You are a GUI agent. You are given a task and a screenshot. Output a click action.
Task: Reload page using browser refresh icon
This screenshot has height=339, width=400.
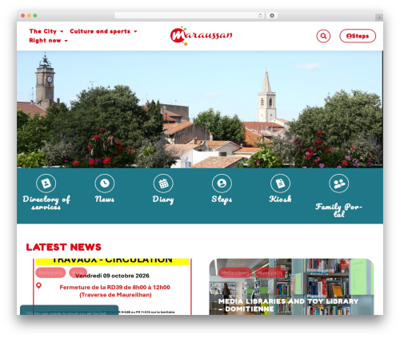click(x=260, y=15)
